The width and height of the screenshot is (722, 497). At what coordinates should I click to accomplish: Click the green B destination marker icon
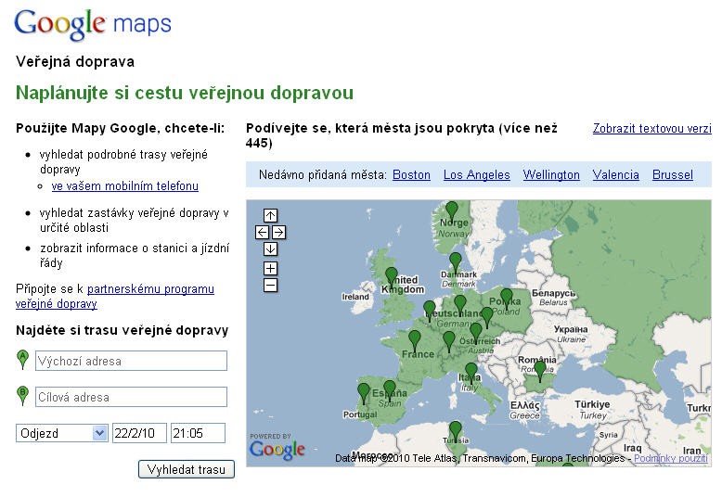point(22,396)
